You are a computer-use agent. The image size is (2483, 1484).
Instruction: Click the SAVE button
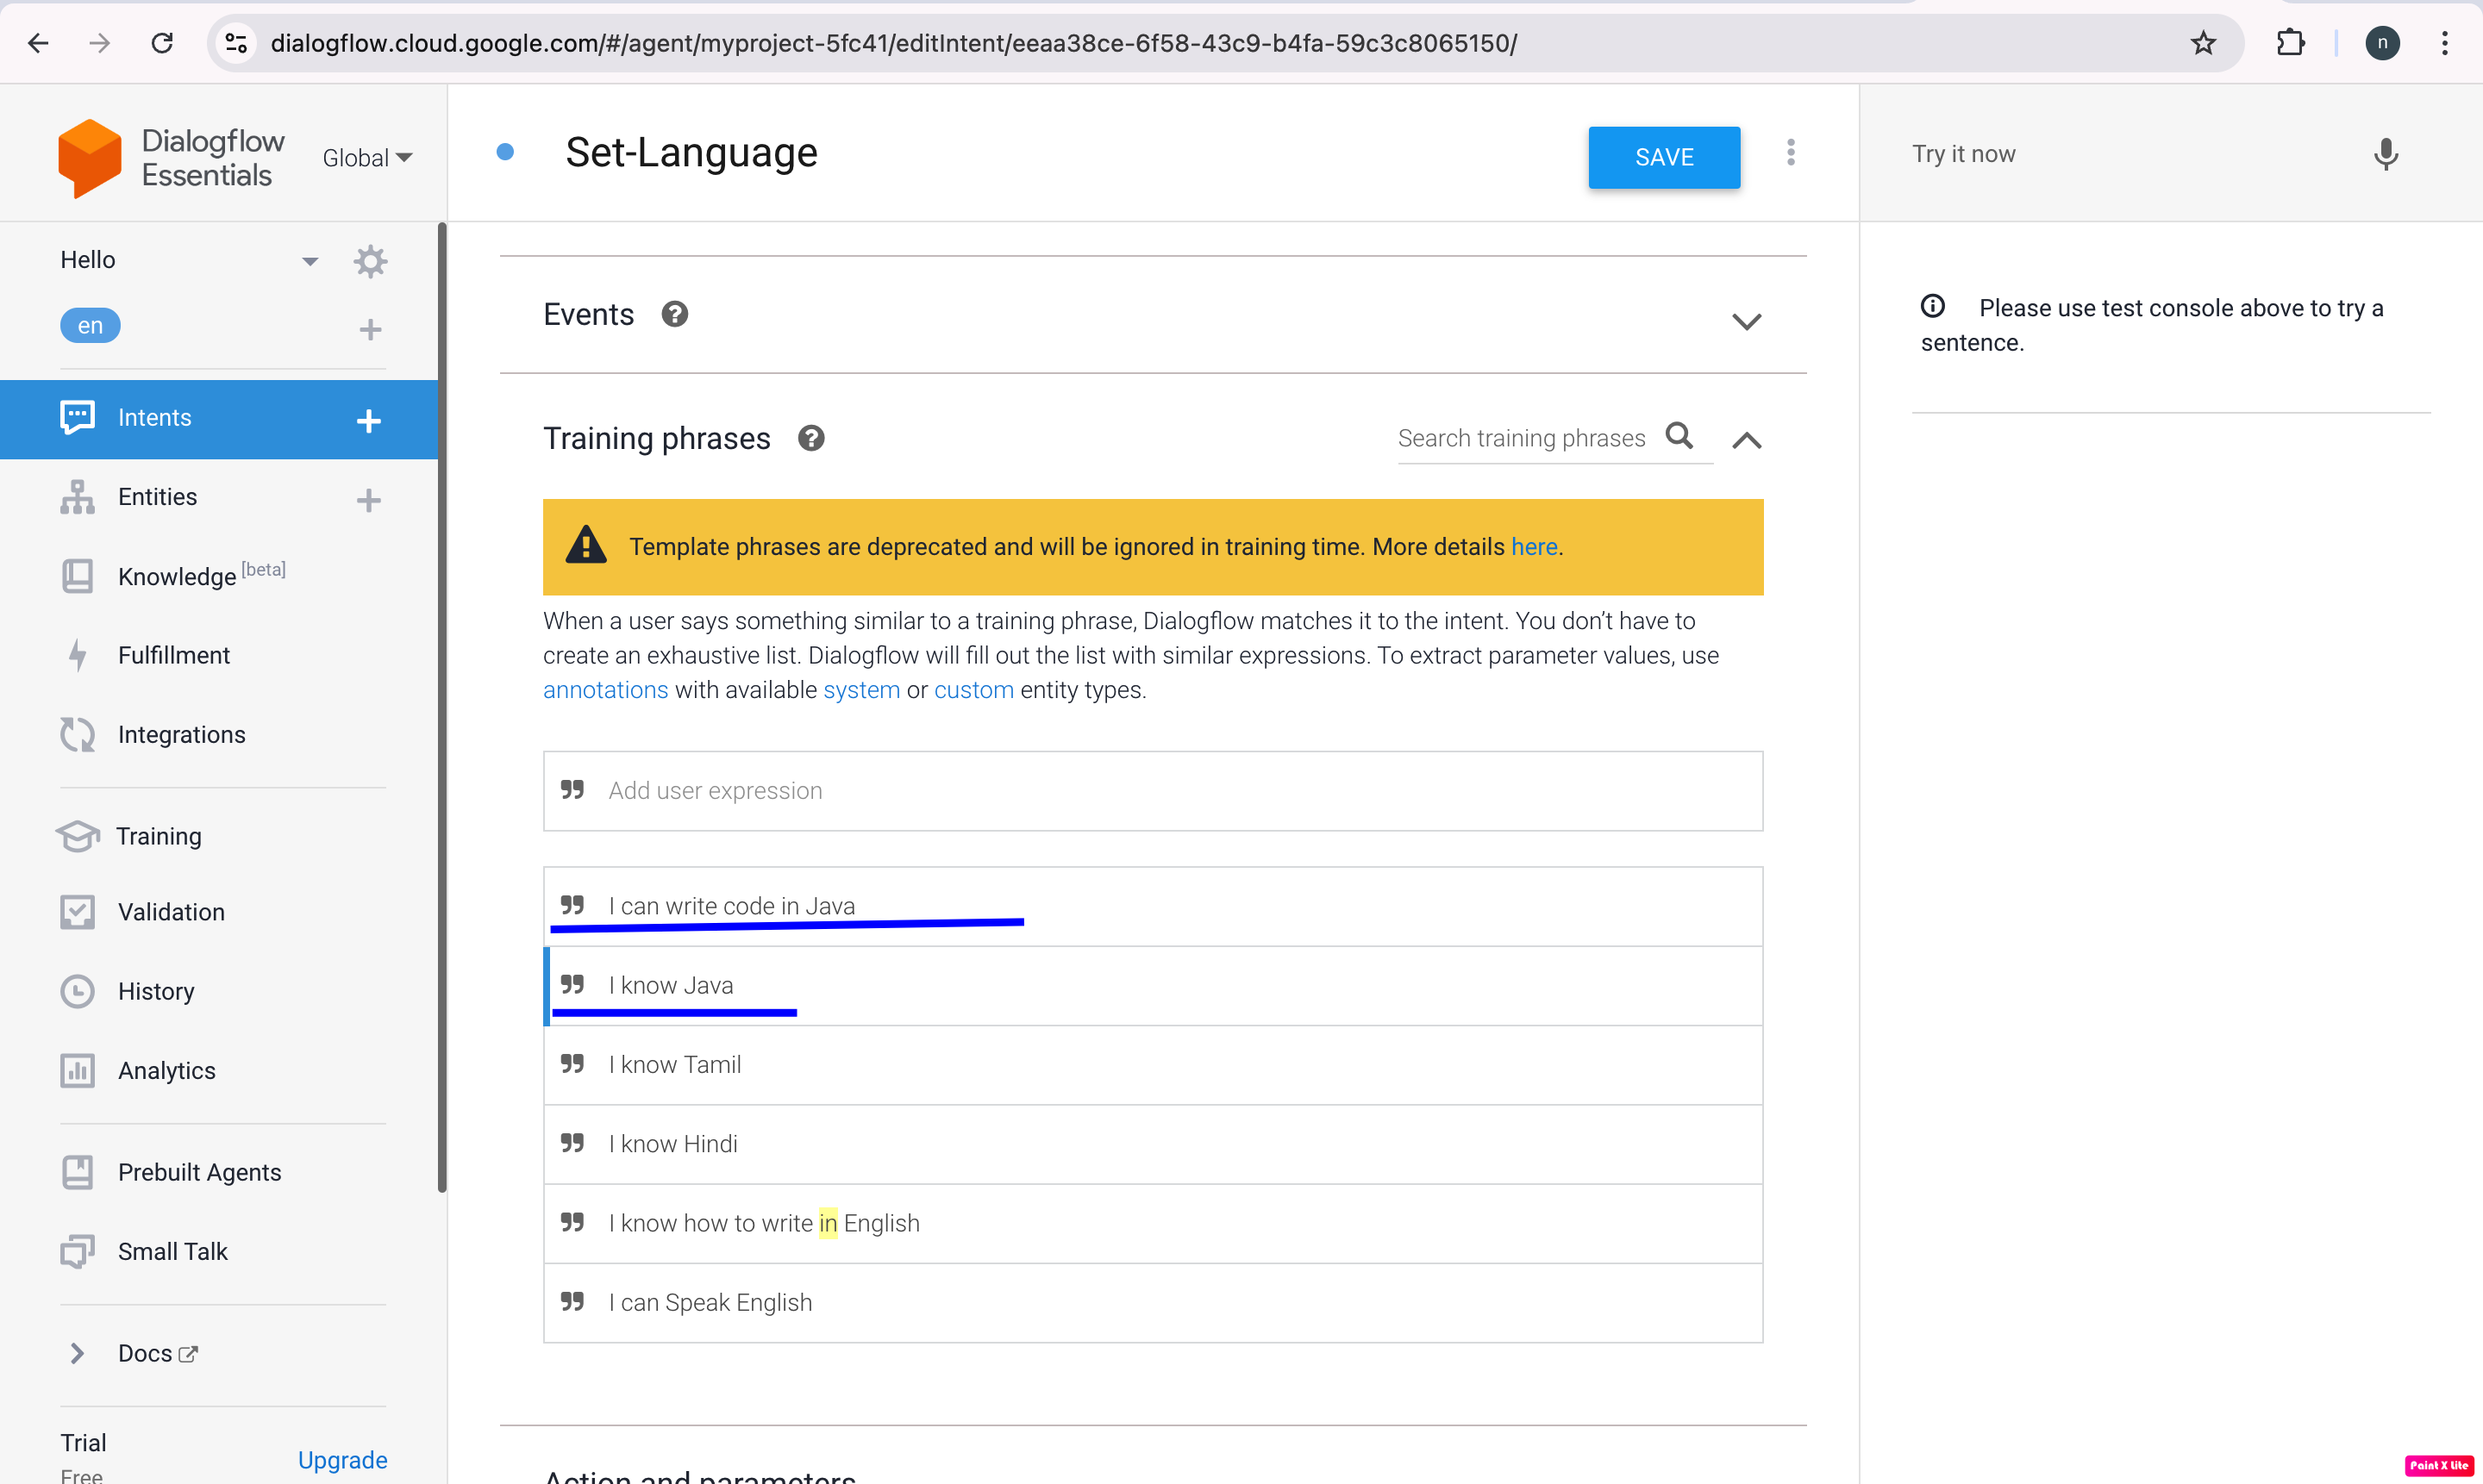1663,157
